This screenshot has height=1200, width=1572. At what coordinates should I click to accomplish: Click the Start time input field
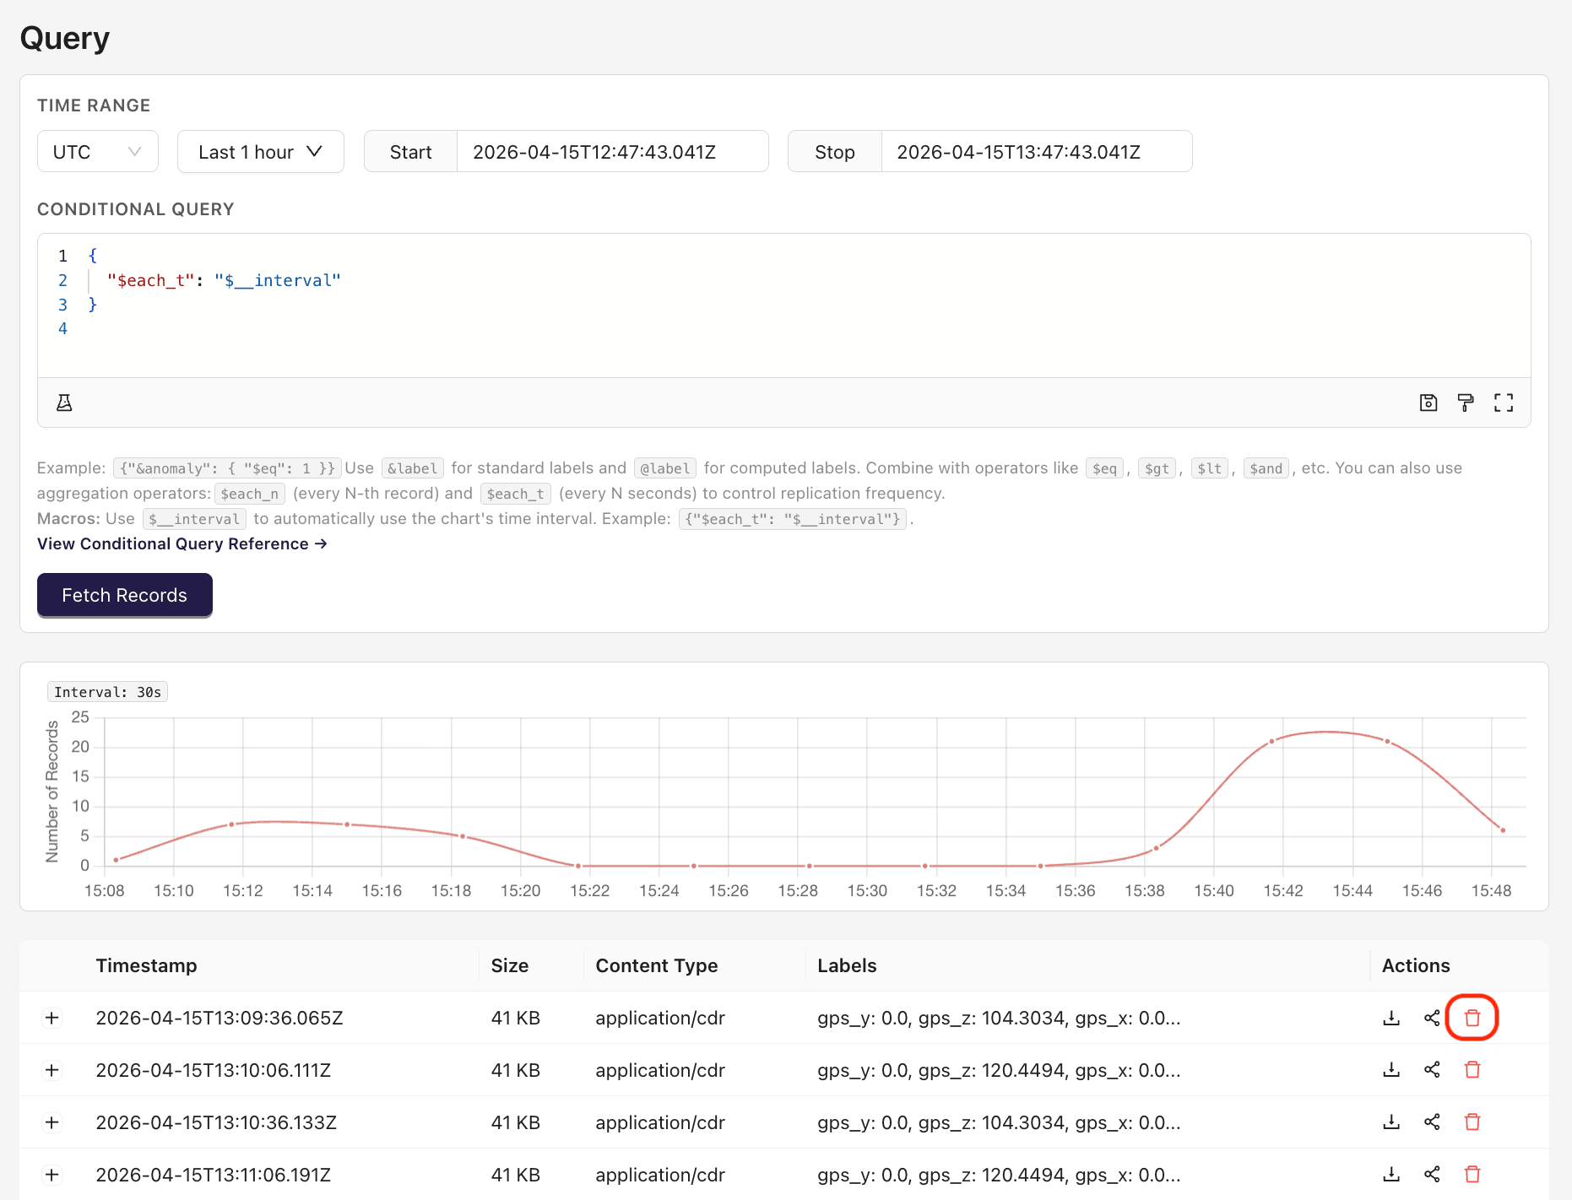pyautogui.click(x=612, y=152)
